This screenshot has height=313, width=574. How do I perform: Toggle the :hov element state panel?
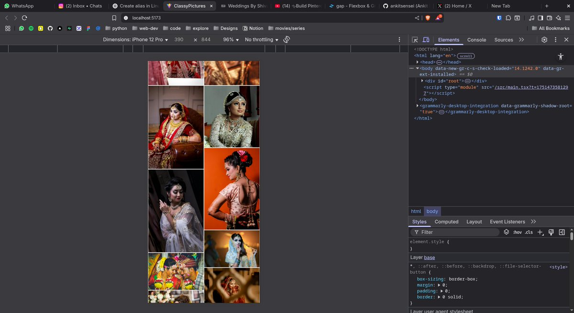point(518,232)
